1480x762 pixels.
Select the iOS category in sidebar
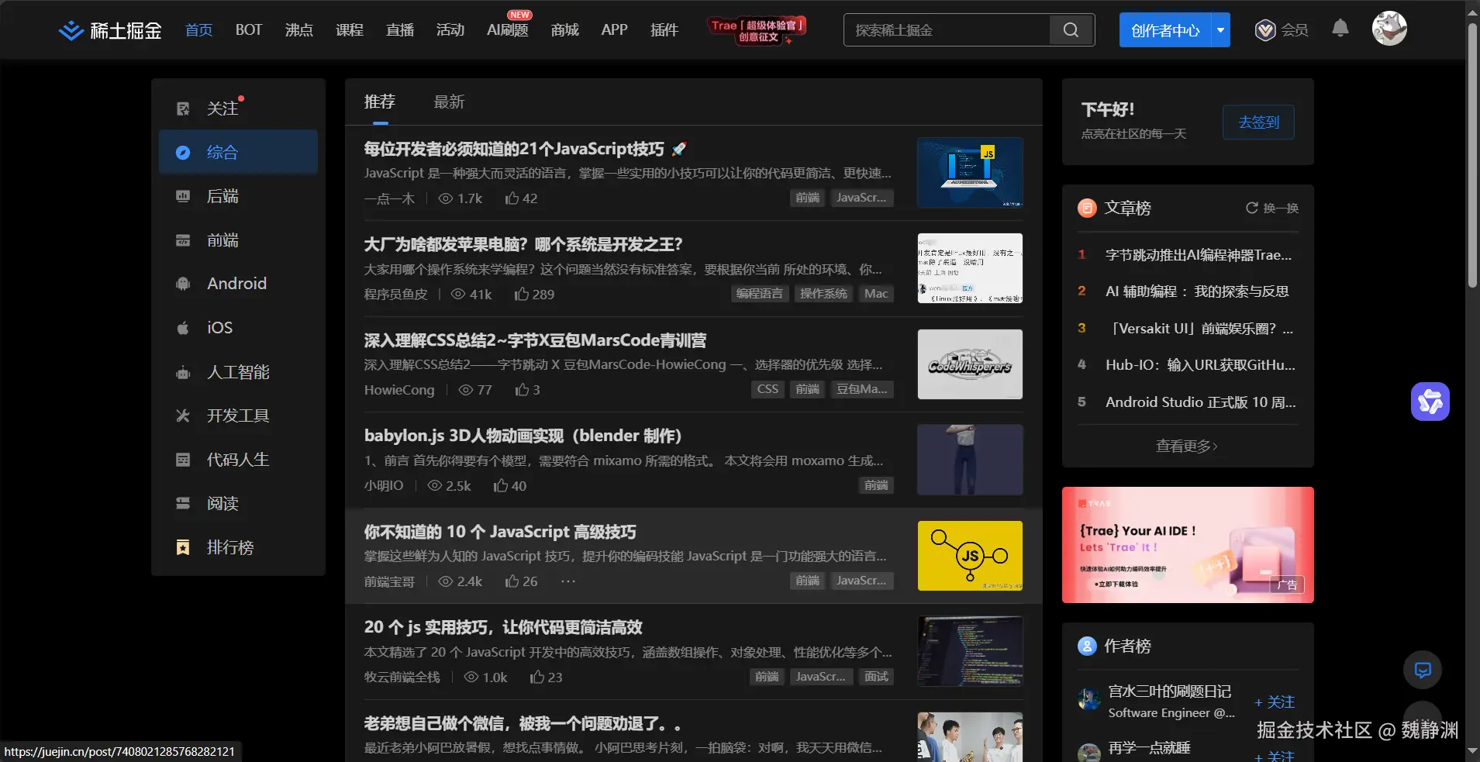click(x=218, y=327)
